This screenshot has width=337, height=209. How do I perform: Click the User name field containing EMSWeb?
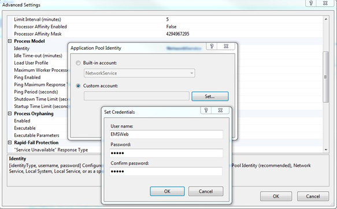click(166, 135)
